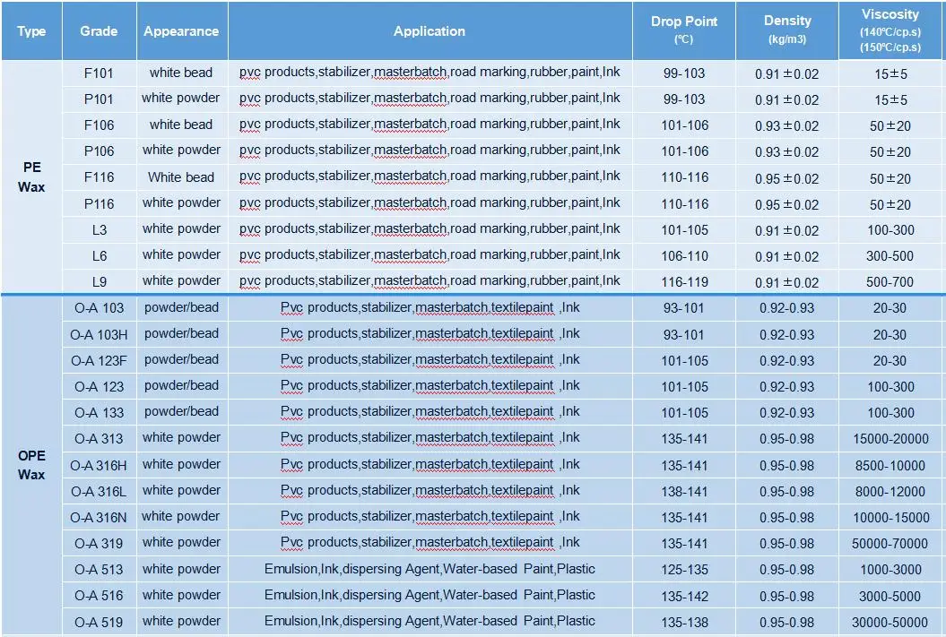The image size is (946, 637).
Task: Click the powder/bead cell for O-A 123
Action: [180, 386]
